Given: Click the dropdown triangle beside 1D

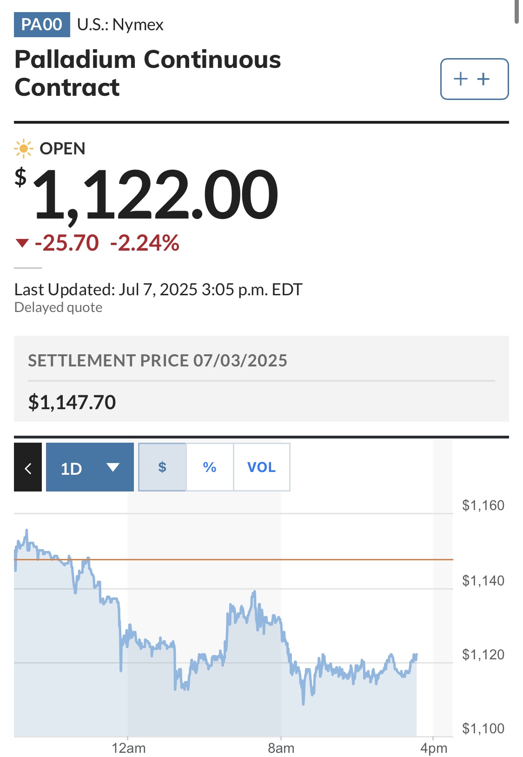Looking at the screenshot, I should (113, 467).
